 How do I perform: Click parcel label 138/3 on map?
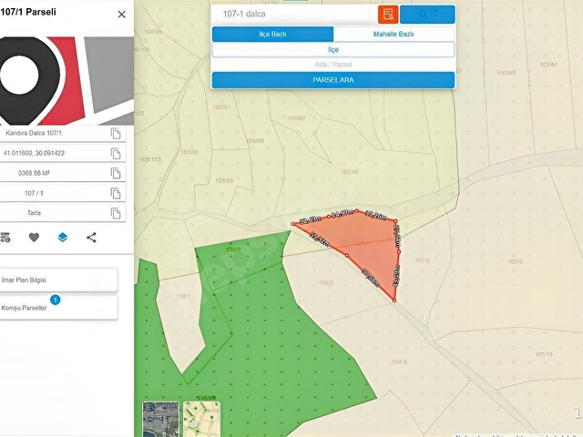326,283
